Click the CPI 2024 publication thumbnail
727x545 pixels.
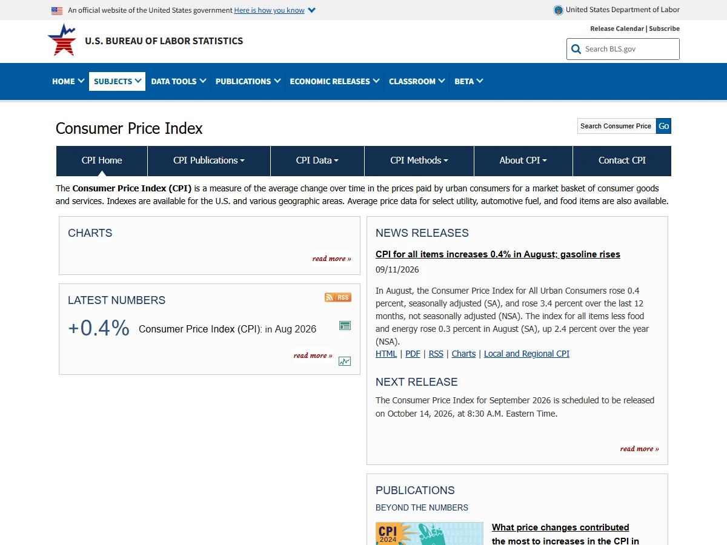430,533
